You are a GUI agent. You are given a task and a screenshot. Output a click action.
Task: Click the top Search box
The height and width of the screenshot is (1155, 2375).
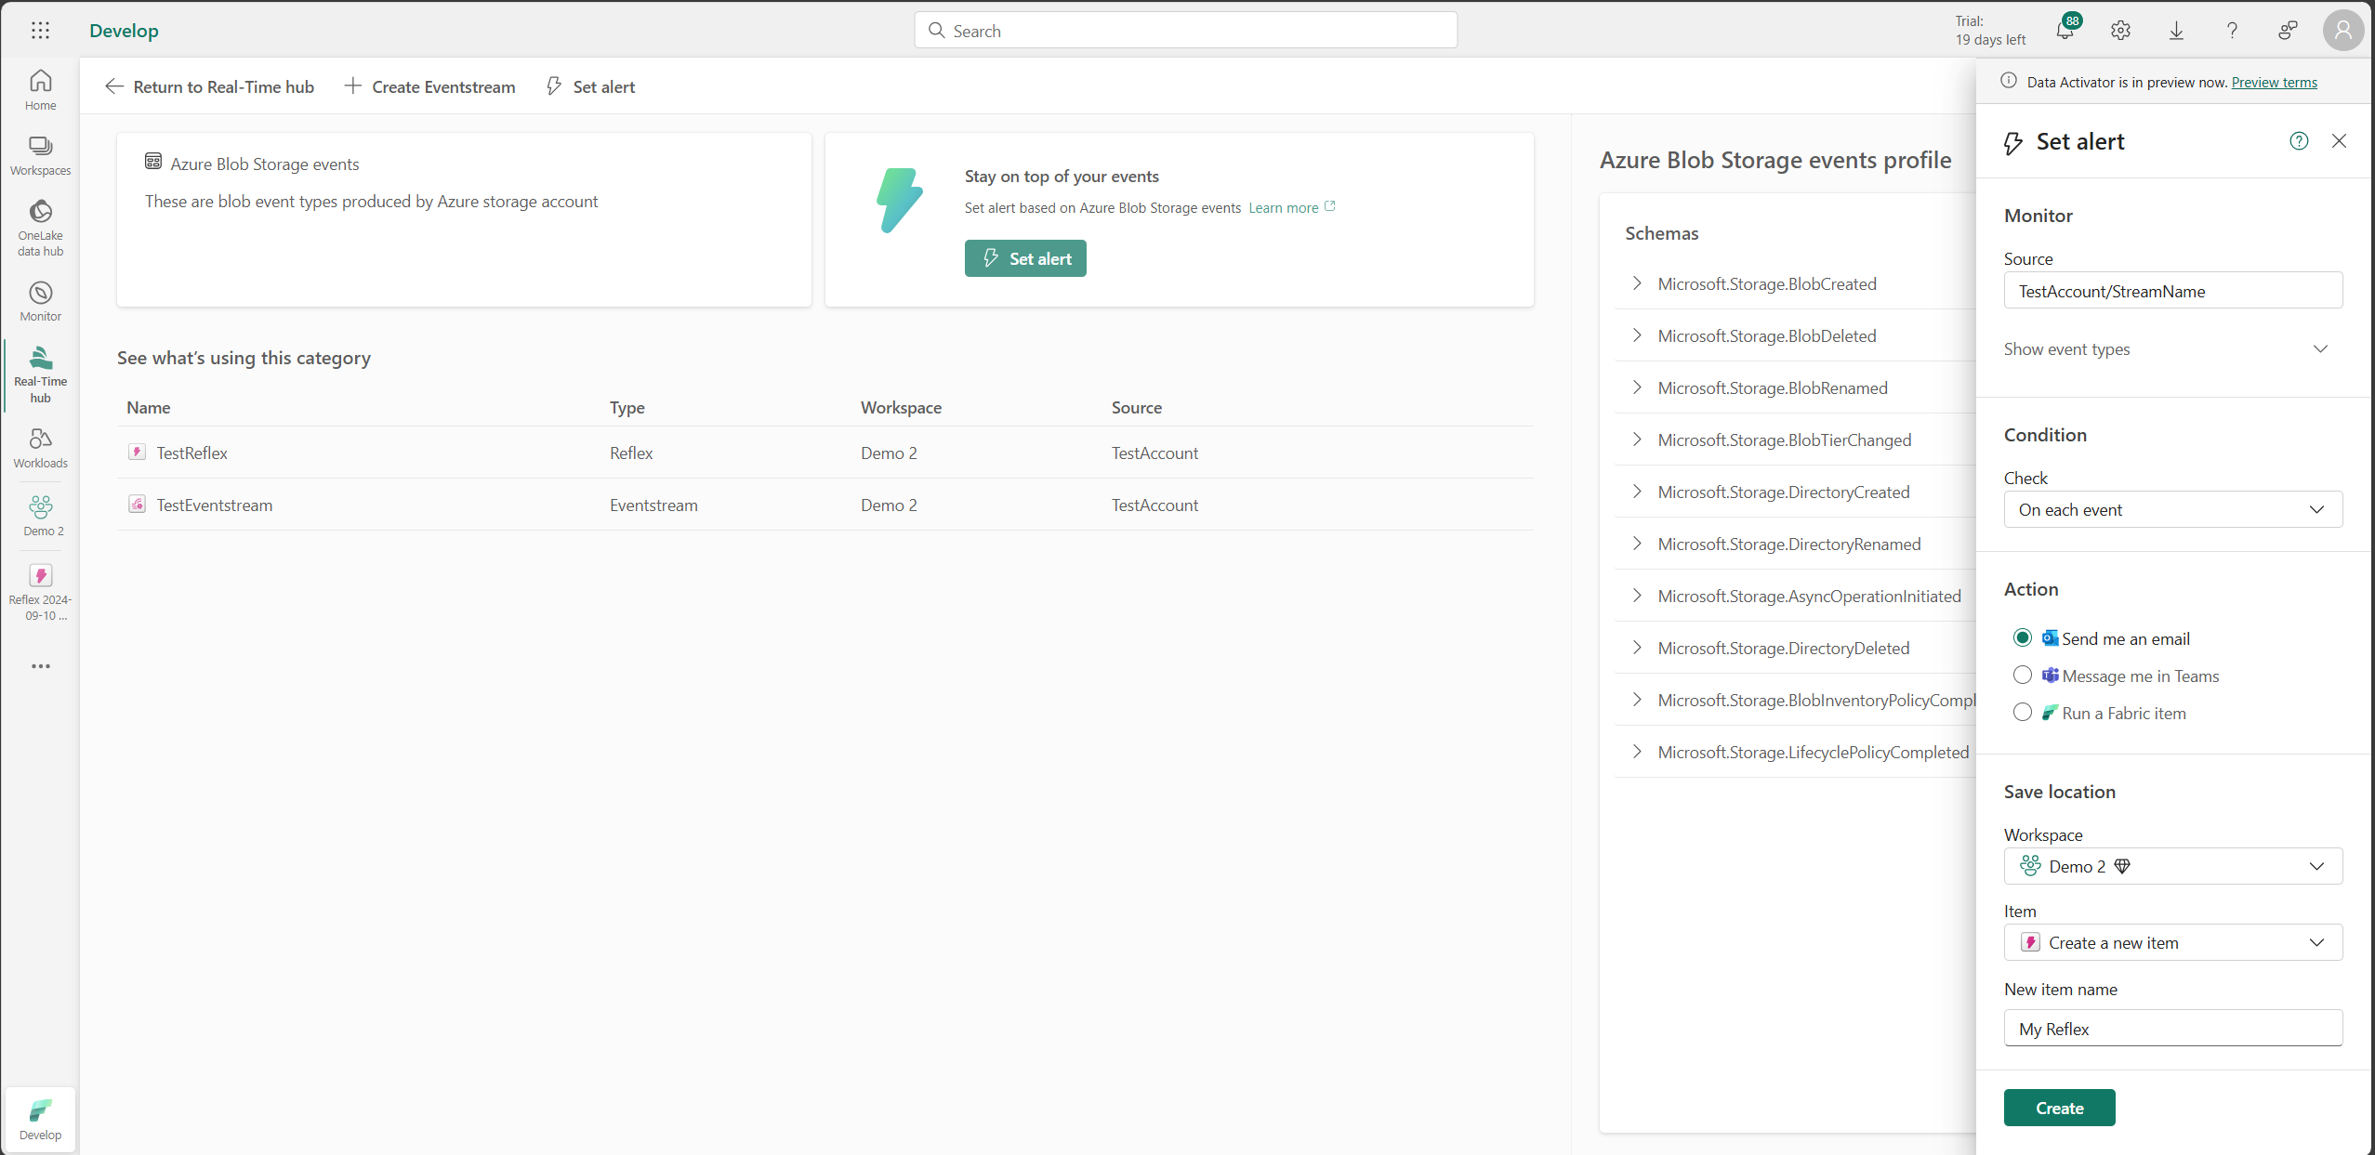(1185, 31)
